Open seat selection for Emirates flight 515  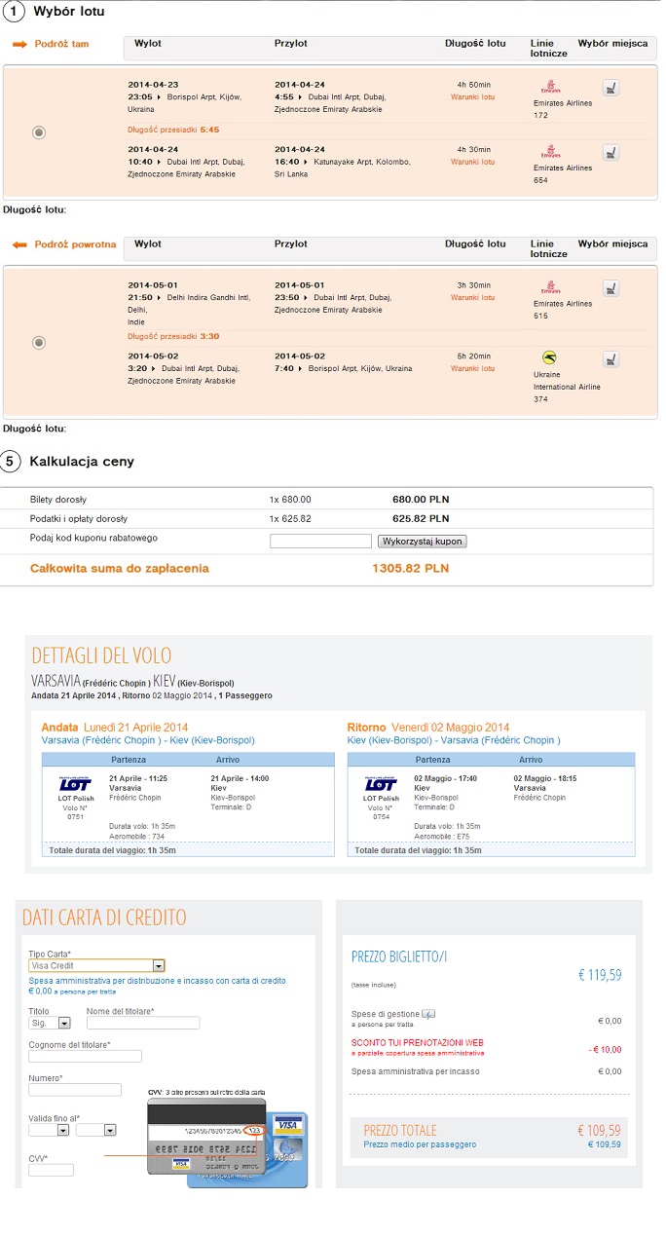(x=610, y=287)
